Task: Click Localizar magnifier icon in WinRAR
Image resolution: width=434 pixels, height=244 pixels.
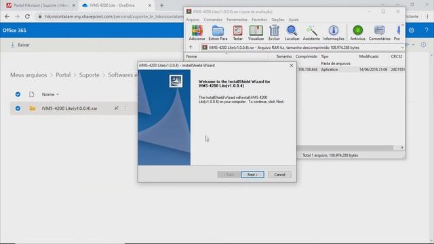Action: [x=292, y=33]
